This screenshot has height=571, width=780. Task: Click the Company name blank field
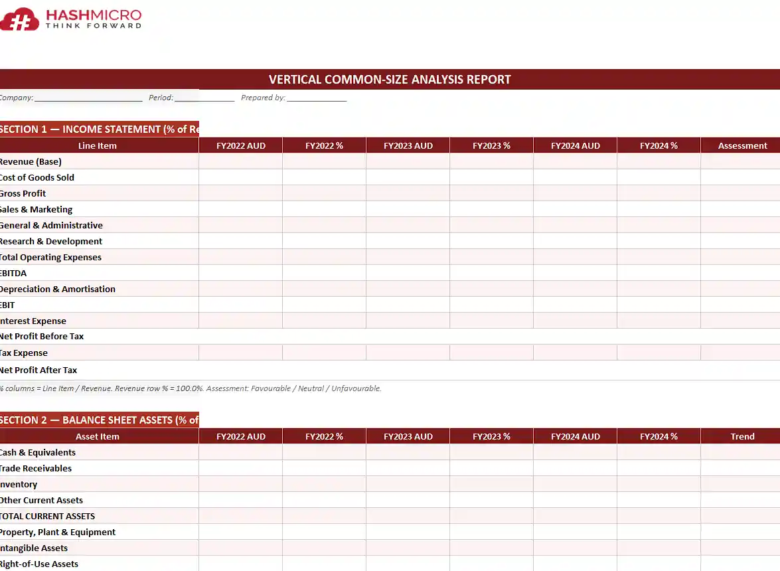[x=88, y=98]
